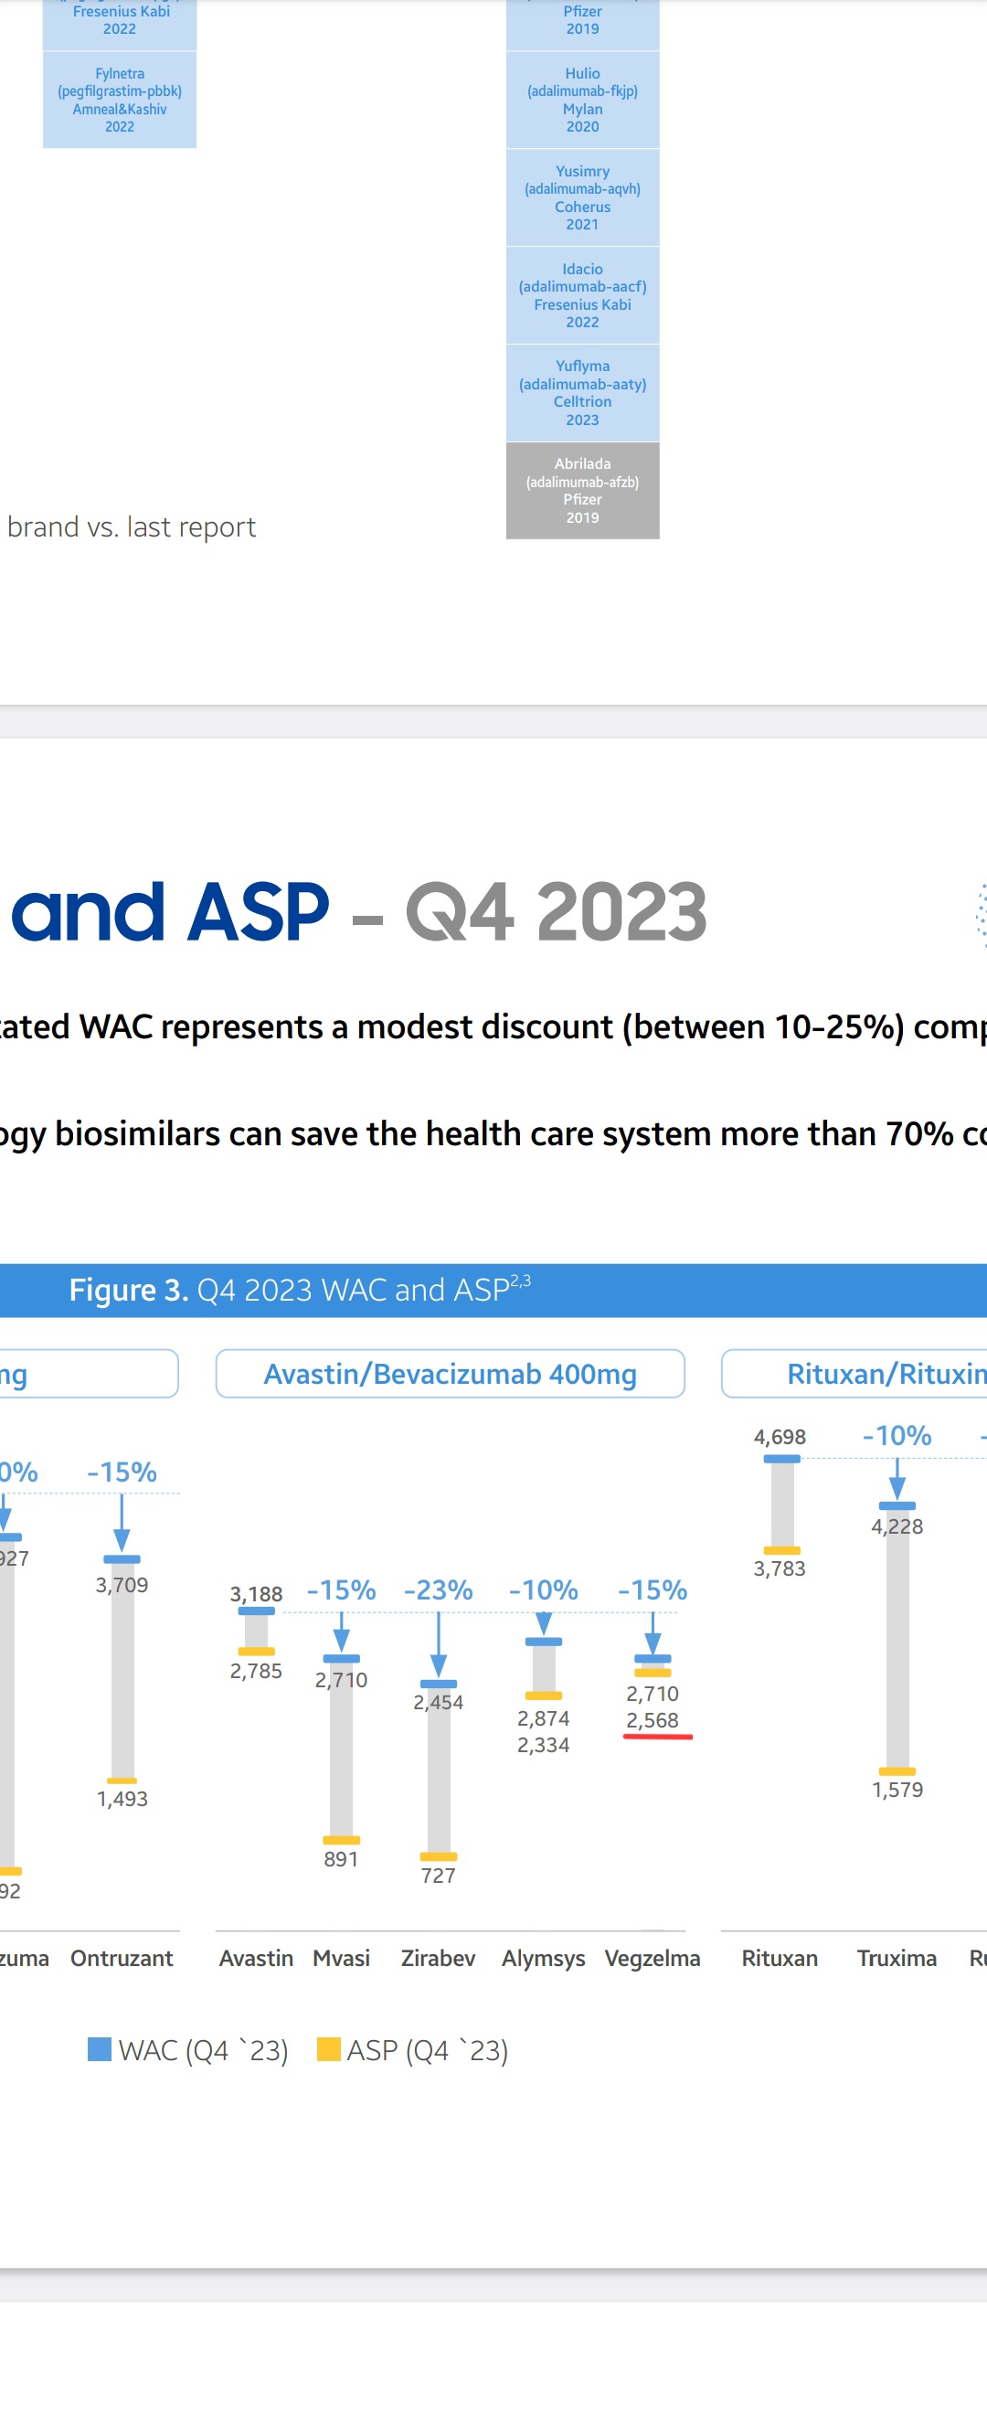Select the Avastin/Bevacizumab 400mg header box
The height and width of the screenshot is (2413, 987).
[x=451, y=1373]
